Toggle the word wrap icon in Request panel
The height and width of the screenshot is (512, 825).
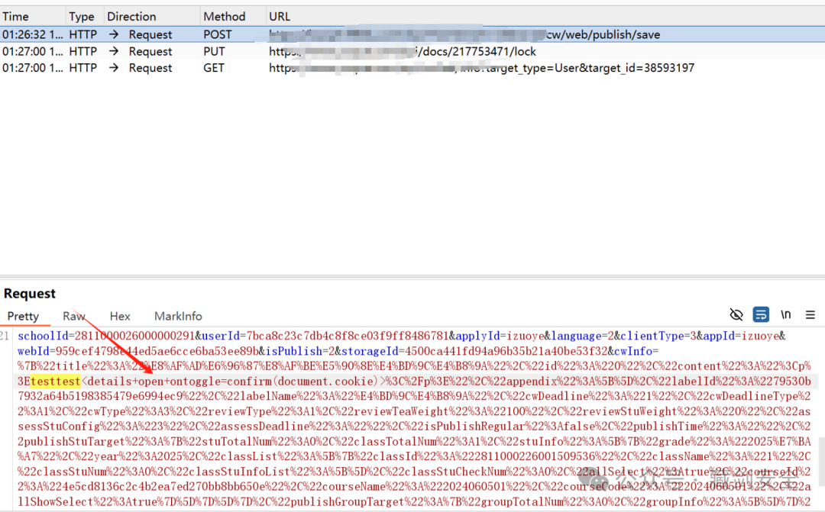pyautogui.click(x=761, y=315)
